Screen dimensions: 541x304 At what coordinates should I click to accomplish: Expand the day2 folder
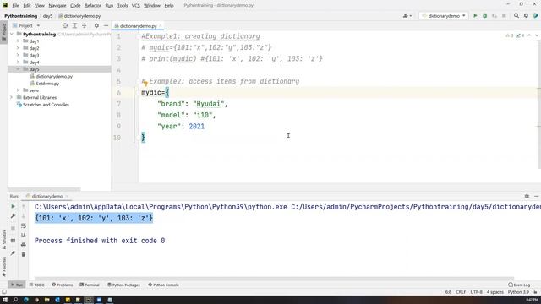point(18,48)
